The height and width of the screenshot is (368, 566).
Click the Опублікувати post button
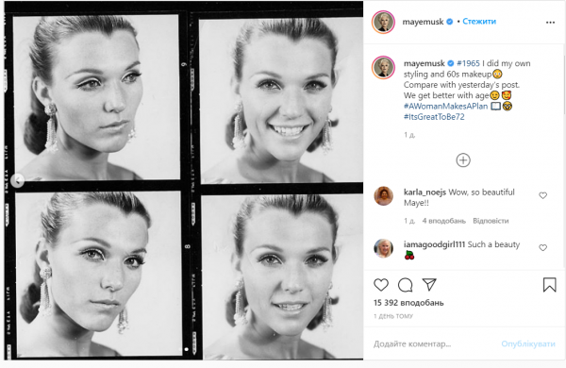(528, 343)
